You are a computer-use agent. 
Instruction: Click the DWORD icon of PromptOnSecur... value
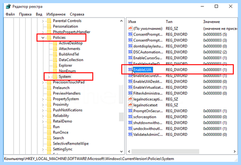tap(130, 111)
